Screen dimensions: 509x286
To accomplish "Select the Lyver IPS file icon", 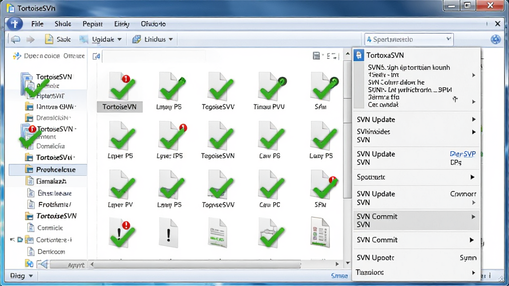I will tap(170, 141).
